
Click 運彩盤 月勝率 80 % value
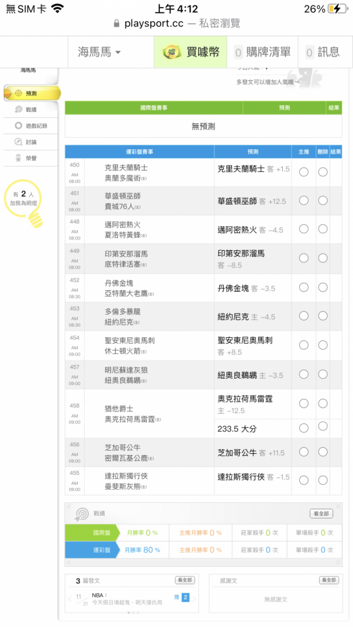(142, 550)
